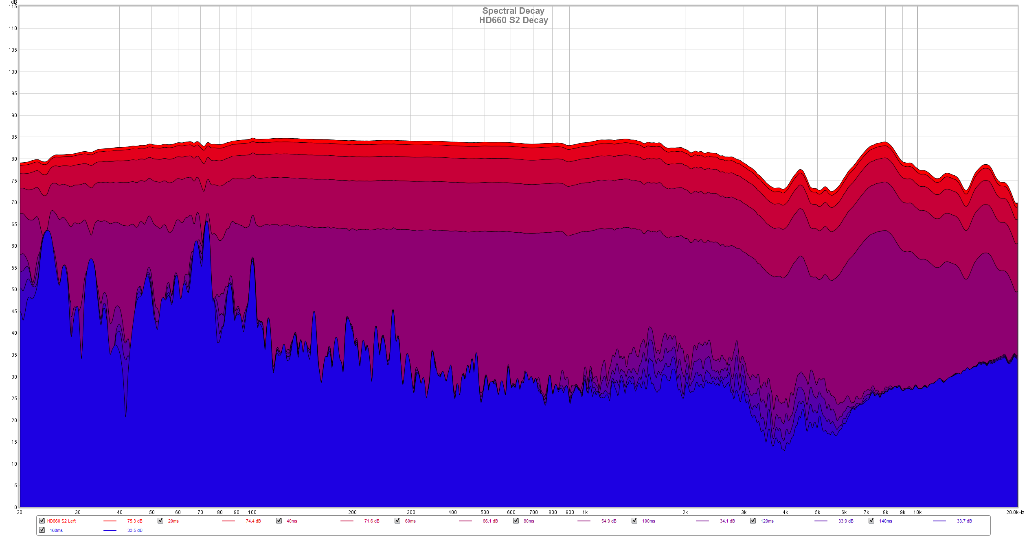Disable the 60ms slice checkbox
The height and width of the screenshot is (536, 1027).
click(x=397, y=521)
